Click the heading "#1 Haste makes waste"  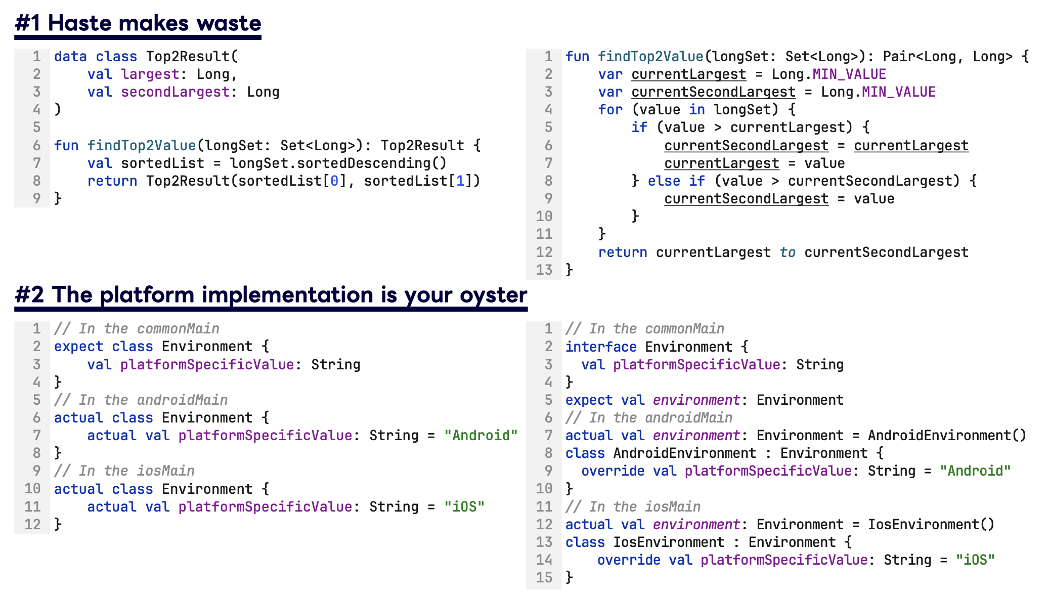pos(138,23)
